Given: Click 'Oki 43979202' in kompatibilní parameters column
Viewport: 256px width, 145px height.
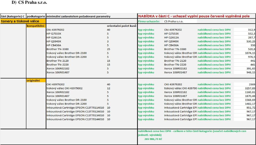Looking at the screenshot, I should (x=55, y=30).
